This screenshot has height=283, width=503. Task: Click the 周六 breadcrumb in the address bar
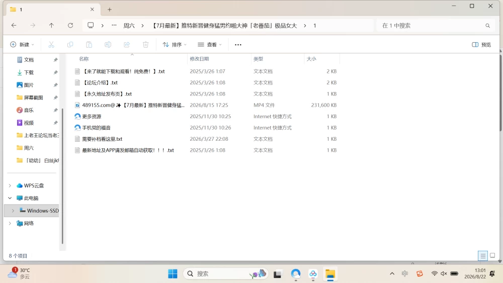point(129,26)
